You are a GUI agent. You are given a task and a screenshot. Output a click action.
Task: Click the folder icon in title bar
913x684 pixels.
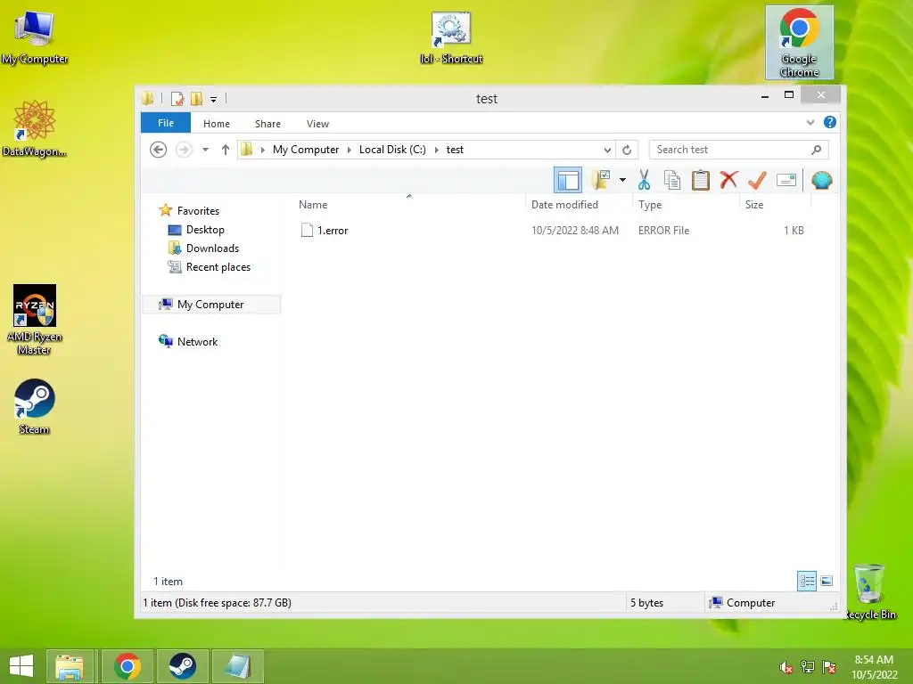tap(148, 98)
